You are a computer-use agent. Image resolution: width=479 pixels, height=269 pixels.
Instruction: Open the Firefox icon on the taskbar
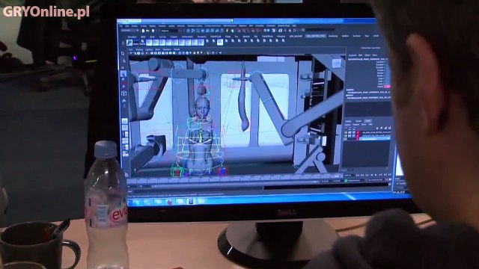[170, 202]
